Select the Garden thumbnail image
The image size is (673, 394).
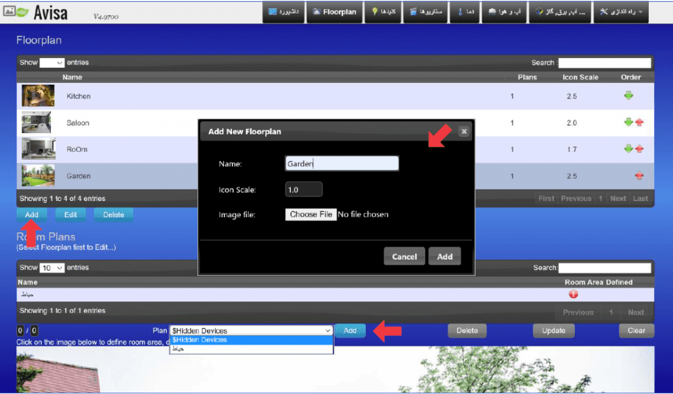38,175
